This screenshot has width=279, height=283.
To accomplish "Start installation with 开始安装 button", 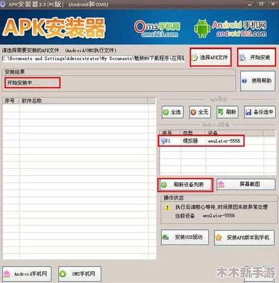I will [x=257, y=57].
